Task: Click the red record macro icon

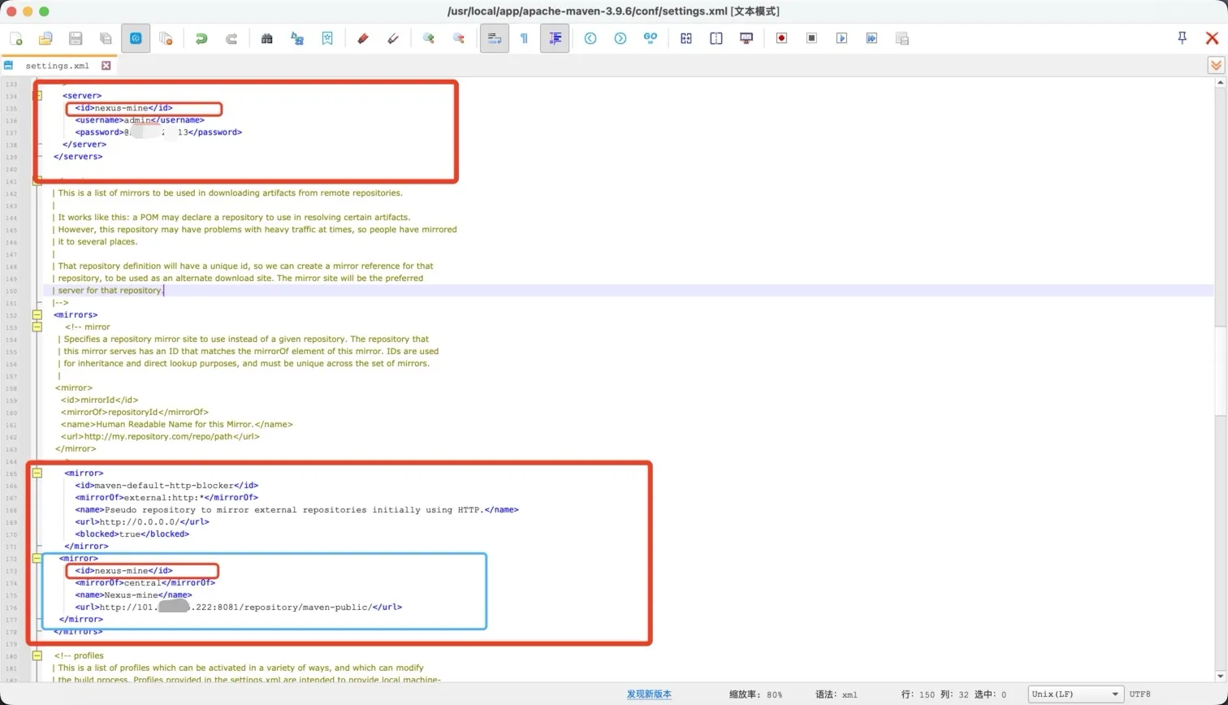Action: pos(781,38)
